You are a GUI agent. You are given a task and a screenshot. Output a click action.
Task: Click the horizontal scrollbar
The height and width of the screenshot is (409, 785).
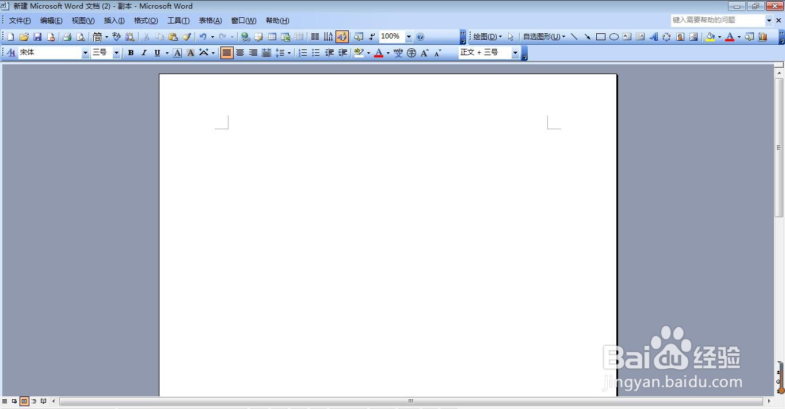[411, 401]
